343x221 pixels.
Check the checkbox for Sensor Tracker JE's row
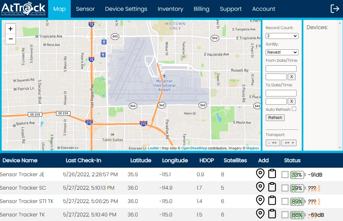click(285, 175)
